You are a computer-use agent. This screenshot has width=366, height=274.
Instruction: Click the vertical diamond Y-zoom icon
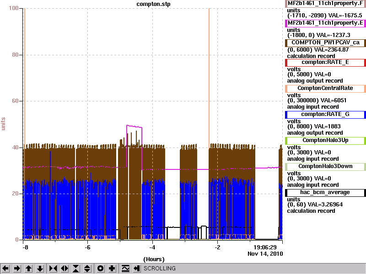click(x=87, y=269)
